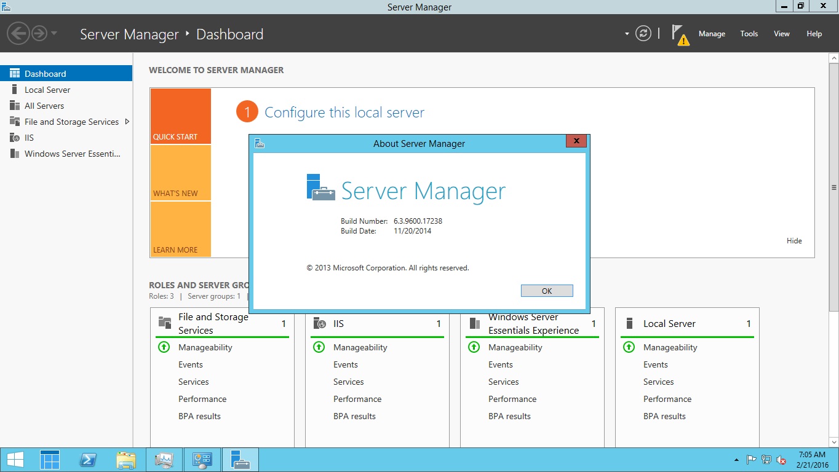The height and width of the screenshot is (472, 839).
Task: Click the forward navigation arrow
Action: point(39,33)
